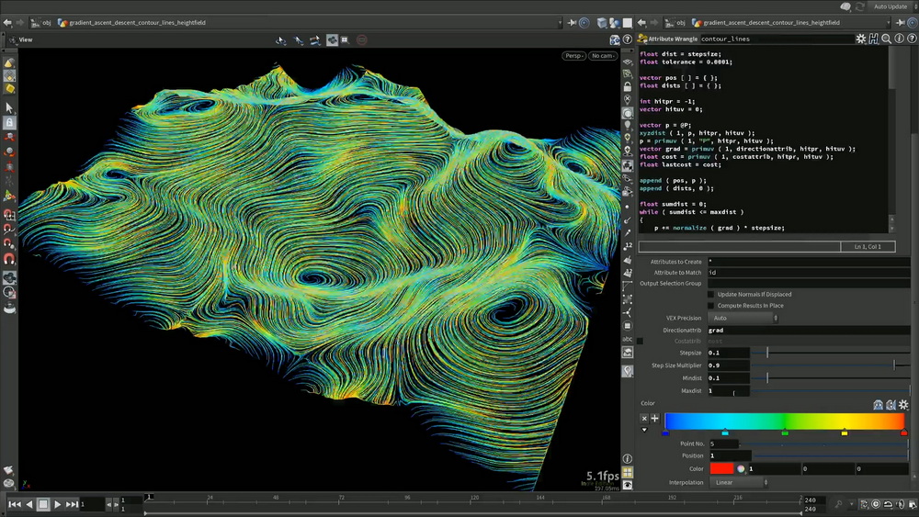Viewport: 919px width, 517px height.
Task: Jump to last frame on the playbar
Action: [x=72, y=504]
